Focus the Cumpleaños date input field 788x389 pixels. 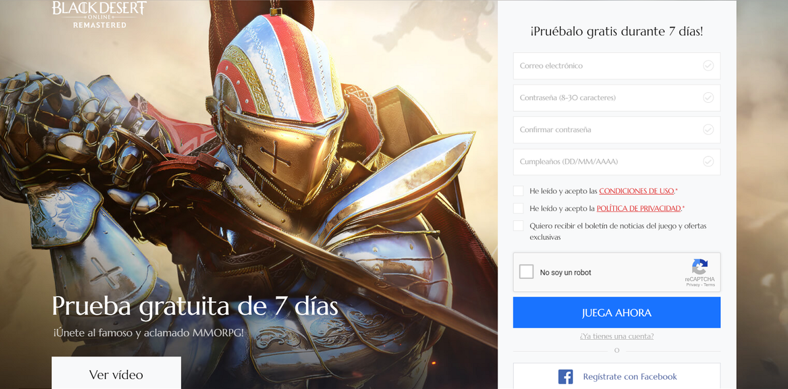[x=617, y=162]
